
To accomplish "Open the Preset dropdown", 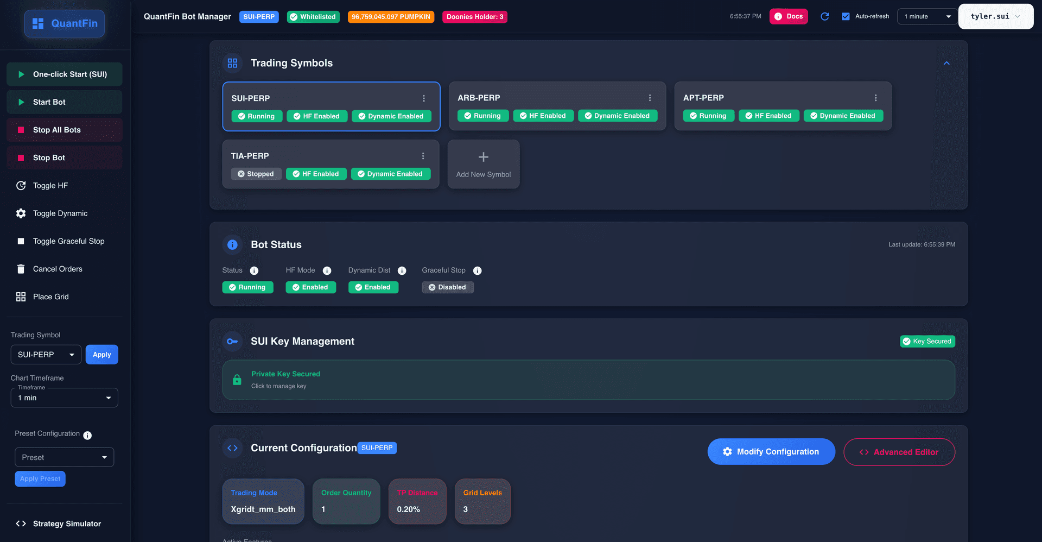I will click(65, 457).
